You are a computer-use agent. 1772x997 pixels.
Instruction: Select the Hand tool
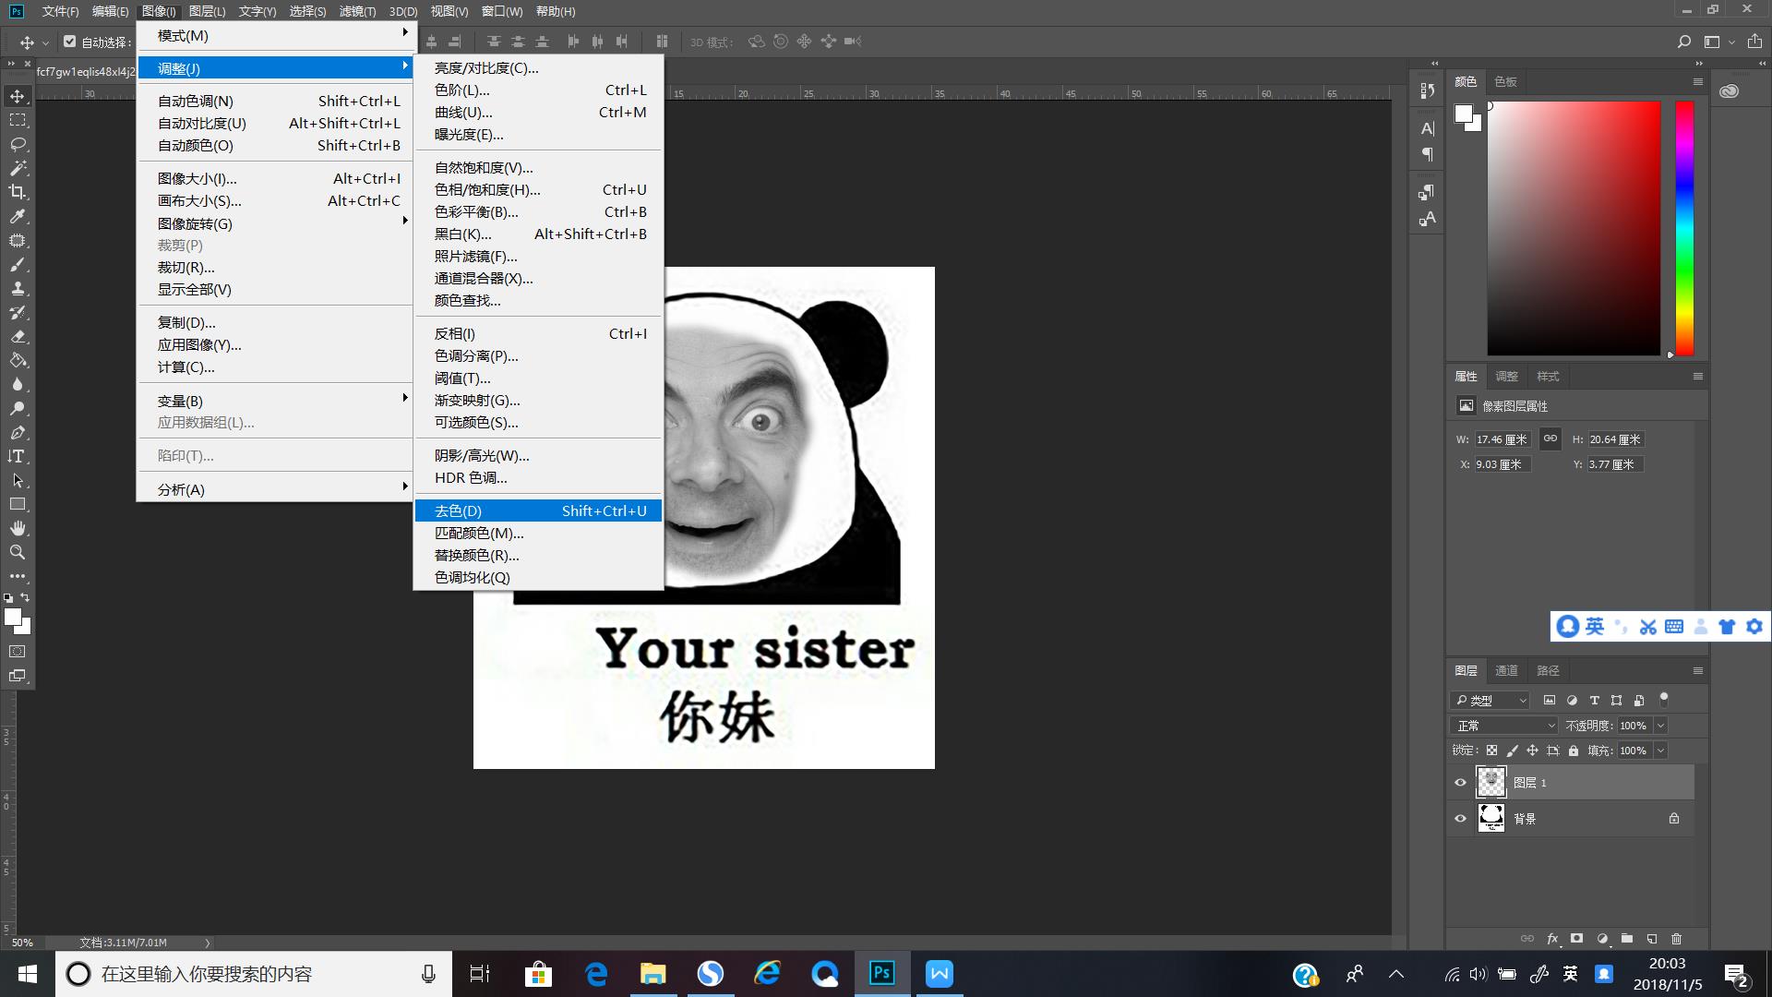tap(18, 528)
